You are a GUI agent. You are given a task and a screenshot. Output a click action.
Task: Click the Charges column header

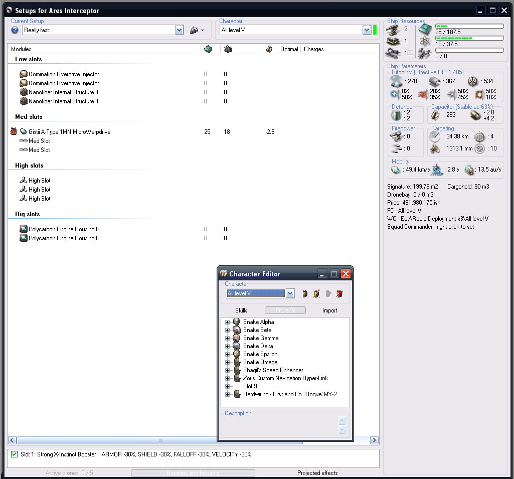[x=314, y=49]
